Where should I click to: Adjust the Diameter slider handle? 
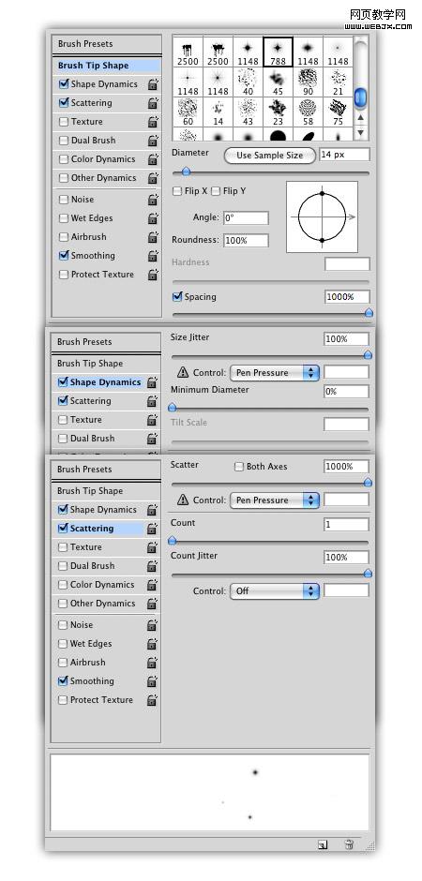click(x=186, y=172)
